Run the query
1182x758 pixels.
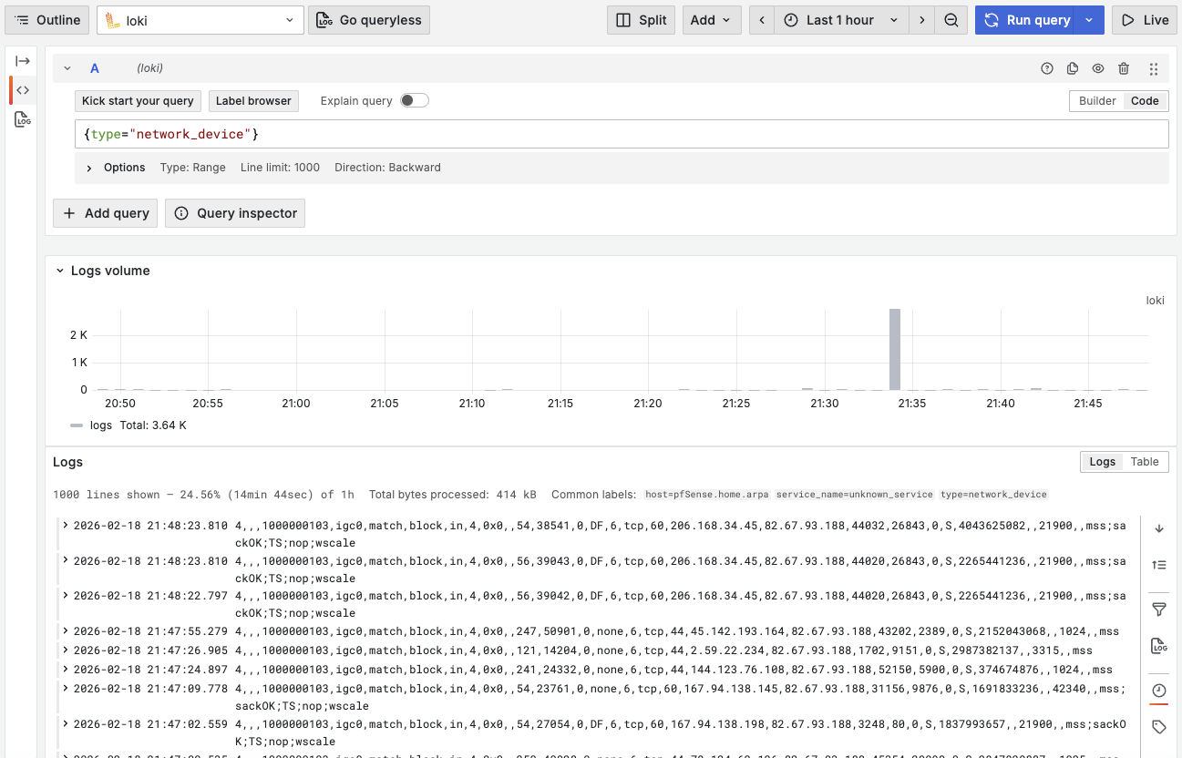click(1025, 20)
